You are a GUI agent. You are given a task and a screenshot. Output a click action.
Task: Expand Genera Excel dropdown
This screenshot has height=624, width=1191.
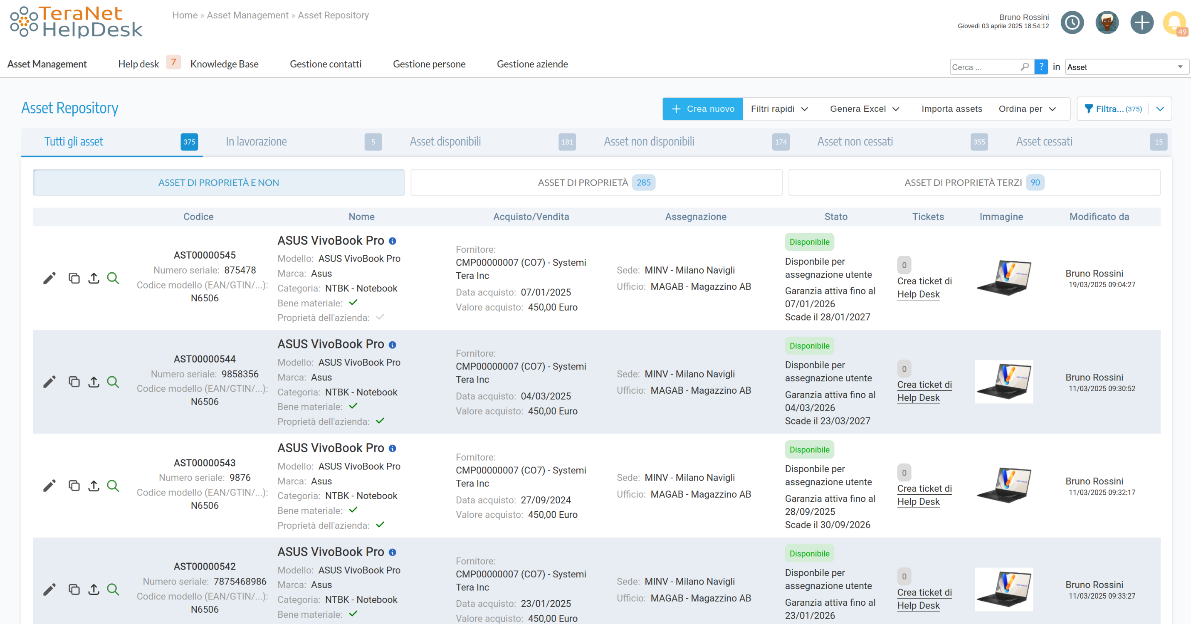pos(864,109)
